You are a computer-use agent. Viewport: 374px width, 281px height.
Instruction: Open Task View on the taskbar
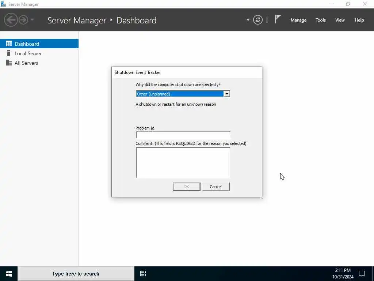pos(143,274)
